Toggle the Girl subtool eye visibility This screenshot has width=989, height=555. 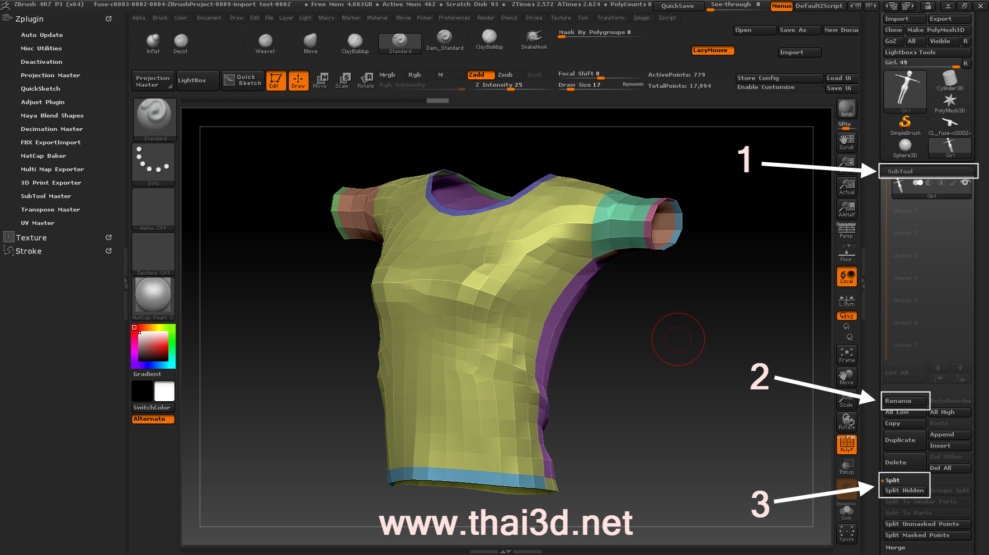(x=964, y=183)
